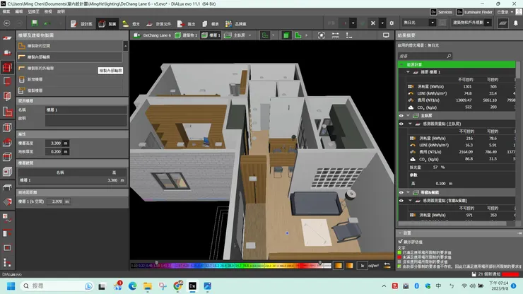Screen dimensions: 523x294
Task: Open the Luminaire Finder
Action: 474,12
